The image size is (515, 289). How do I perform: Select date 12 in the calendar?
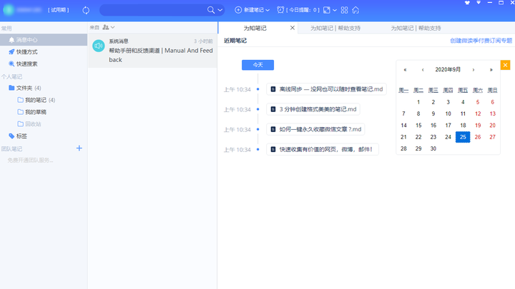pyautogui.click(x=478, y=113)
